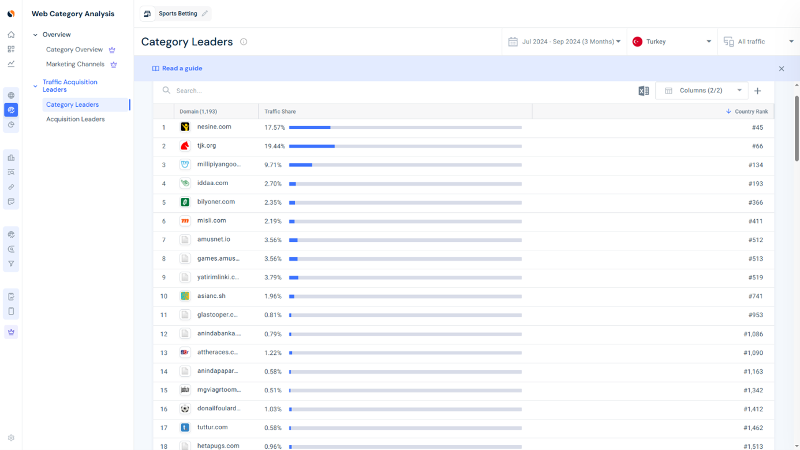Open the iddaa.com domain link
Viewport: 800px width, 450px height.
pyautogui.click(x=212, y=183)
